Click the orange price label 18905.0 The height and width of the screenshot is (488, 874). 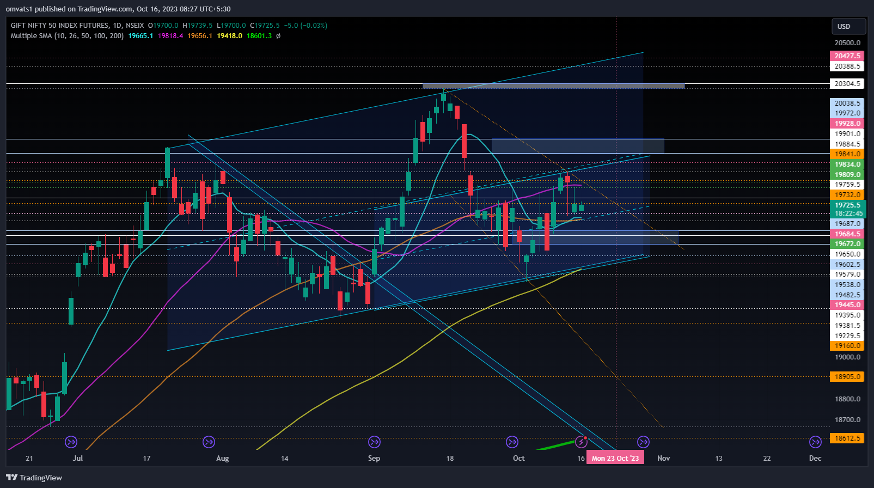[848, 377]
